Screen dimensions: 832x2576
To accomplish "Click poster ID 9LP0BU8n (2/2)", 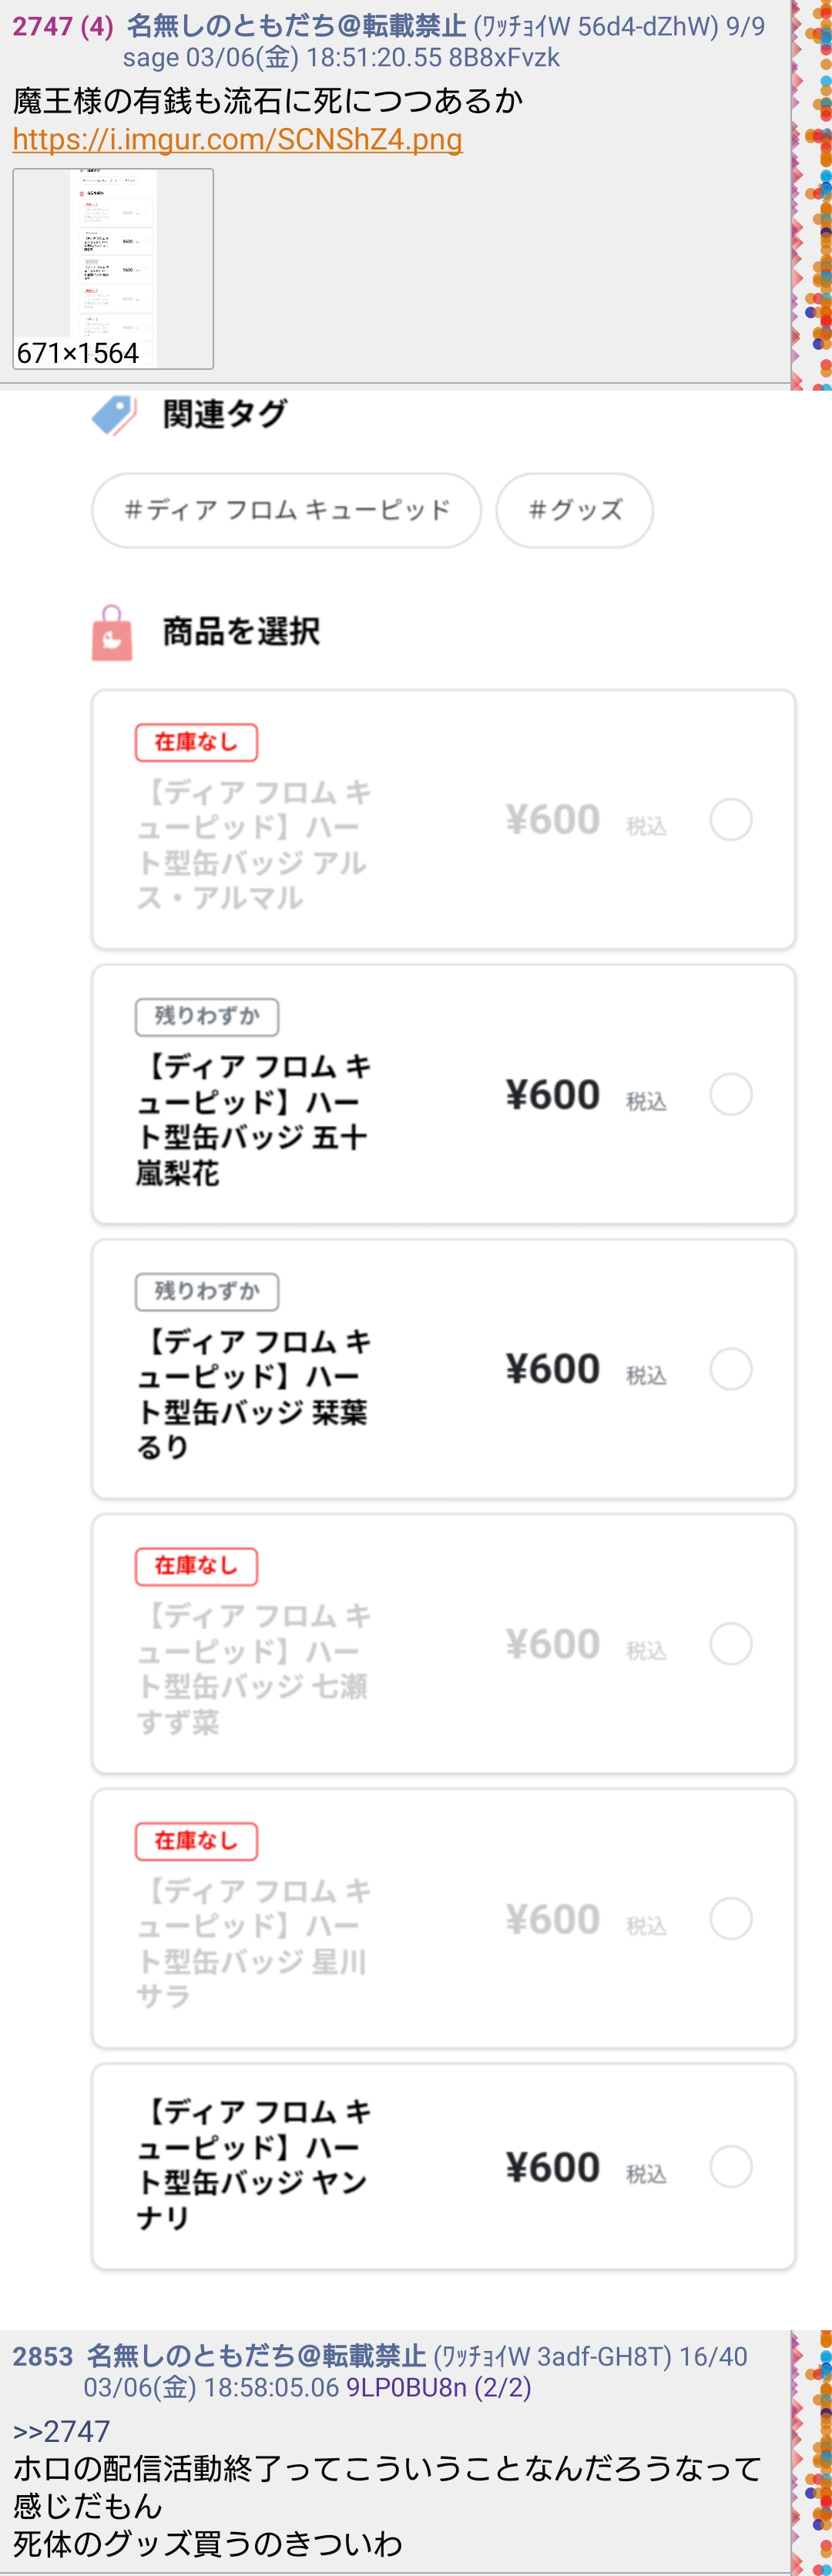I will [x=438, y=2388].
